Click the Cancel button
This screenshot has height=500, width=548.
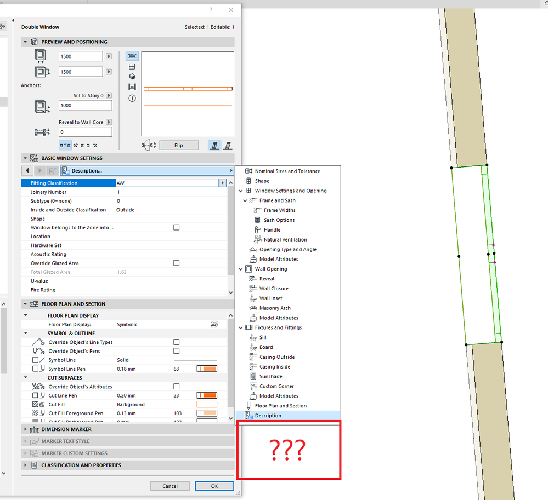click(170, 486)
